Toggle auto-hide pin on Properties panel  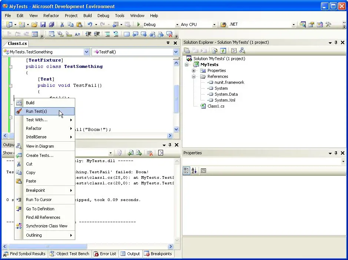pos(336,153)
